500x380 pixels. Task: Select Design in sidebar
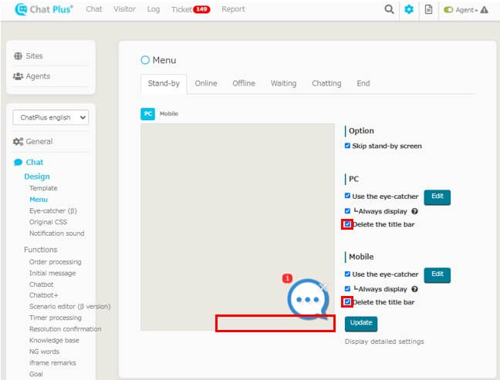coord(37,177)
